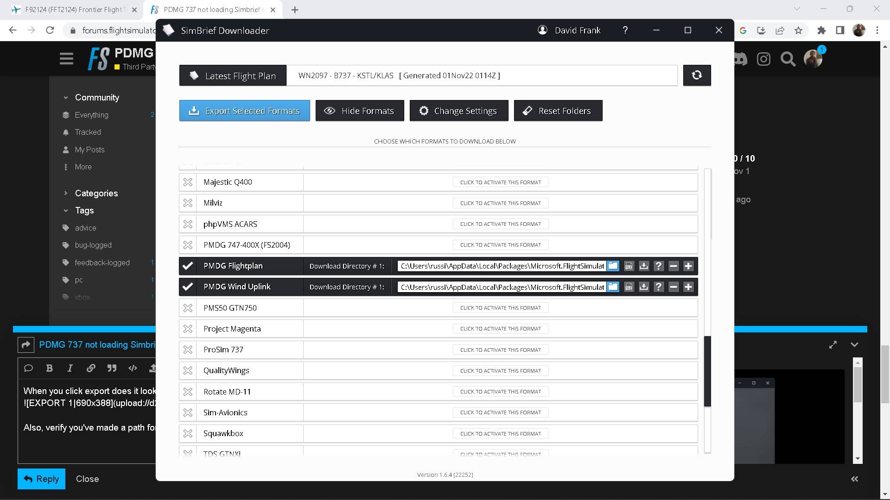Screen dimensions: 890x500
Task: Click Reset Folders button
Action: coord(558,111)
